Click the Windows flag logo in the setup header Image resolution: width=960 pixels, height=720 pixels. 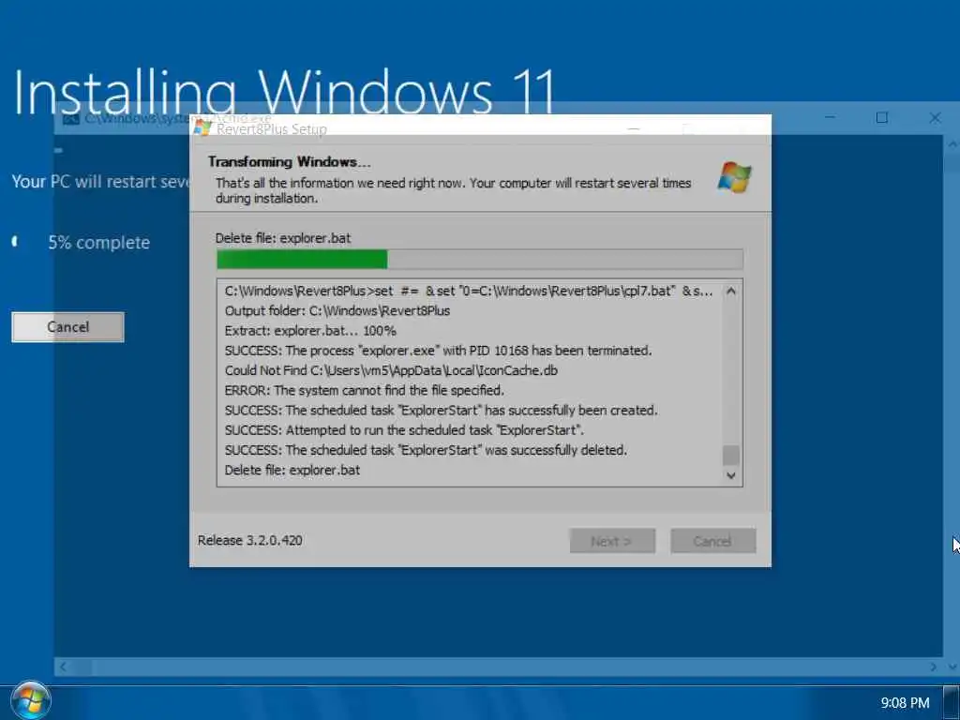click(x=734, y=177)
